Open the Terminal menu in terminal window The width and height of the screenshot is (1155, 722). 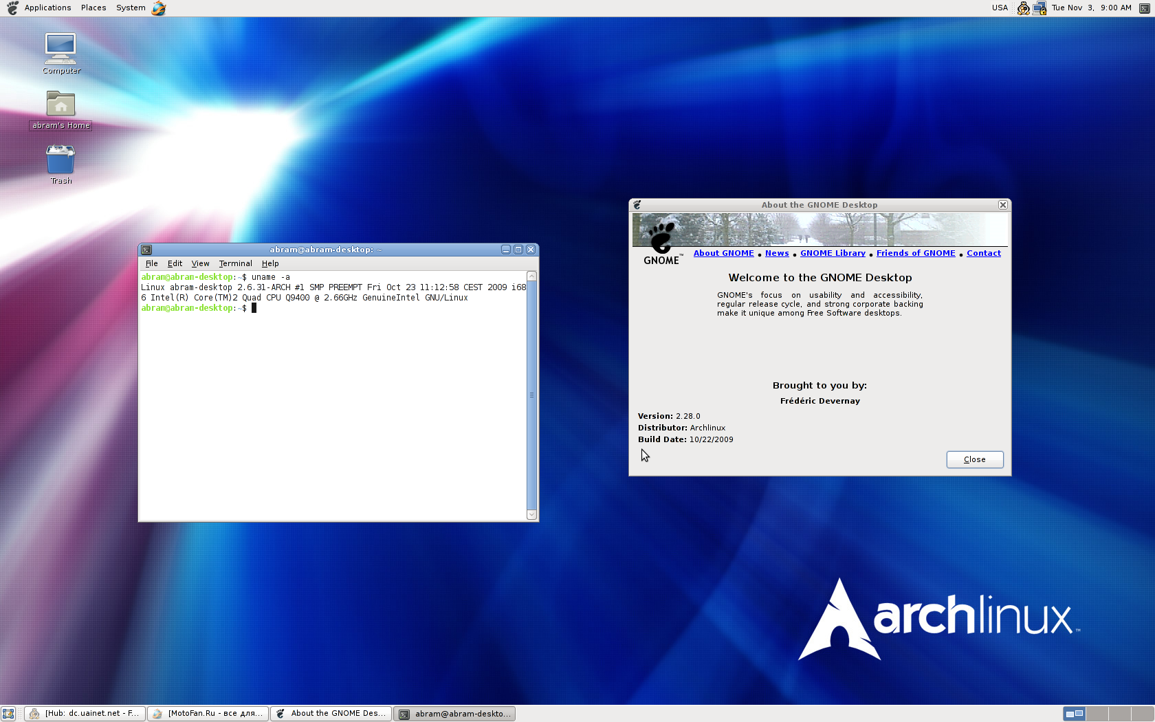point(235,263)
